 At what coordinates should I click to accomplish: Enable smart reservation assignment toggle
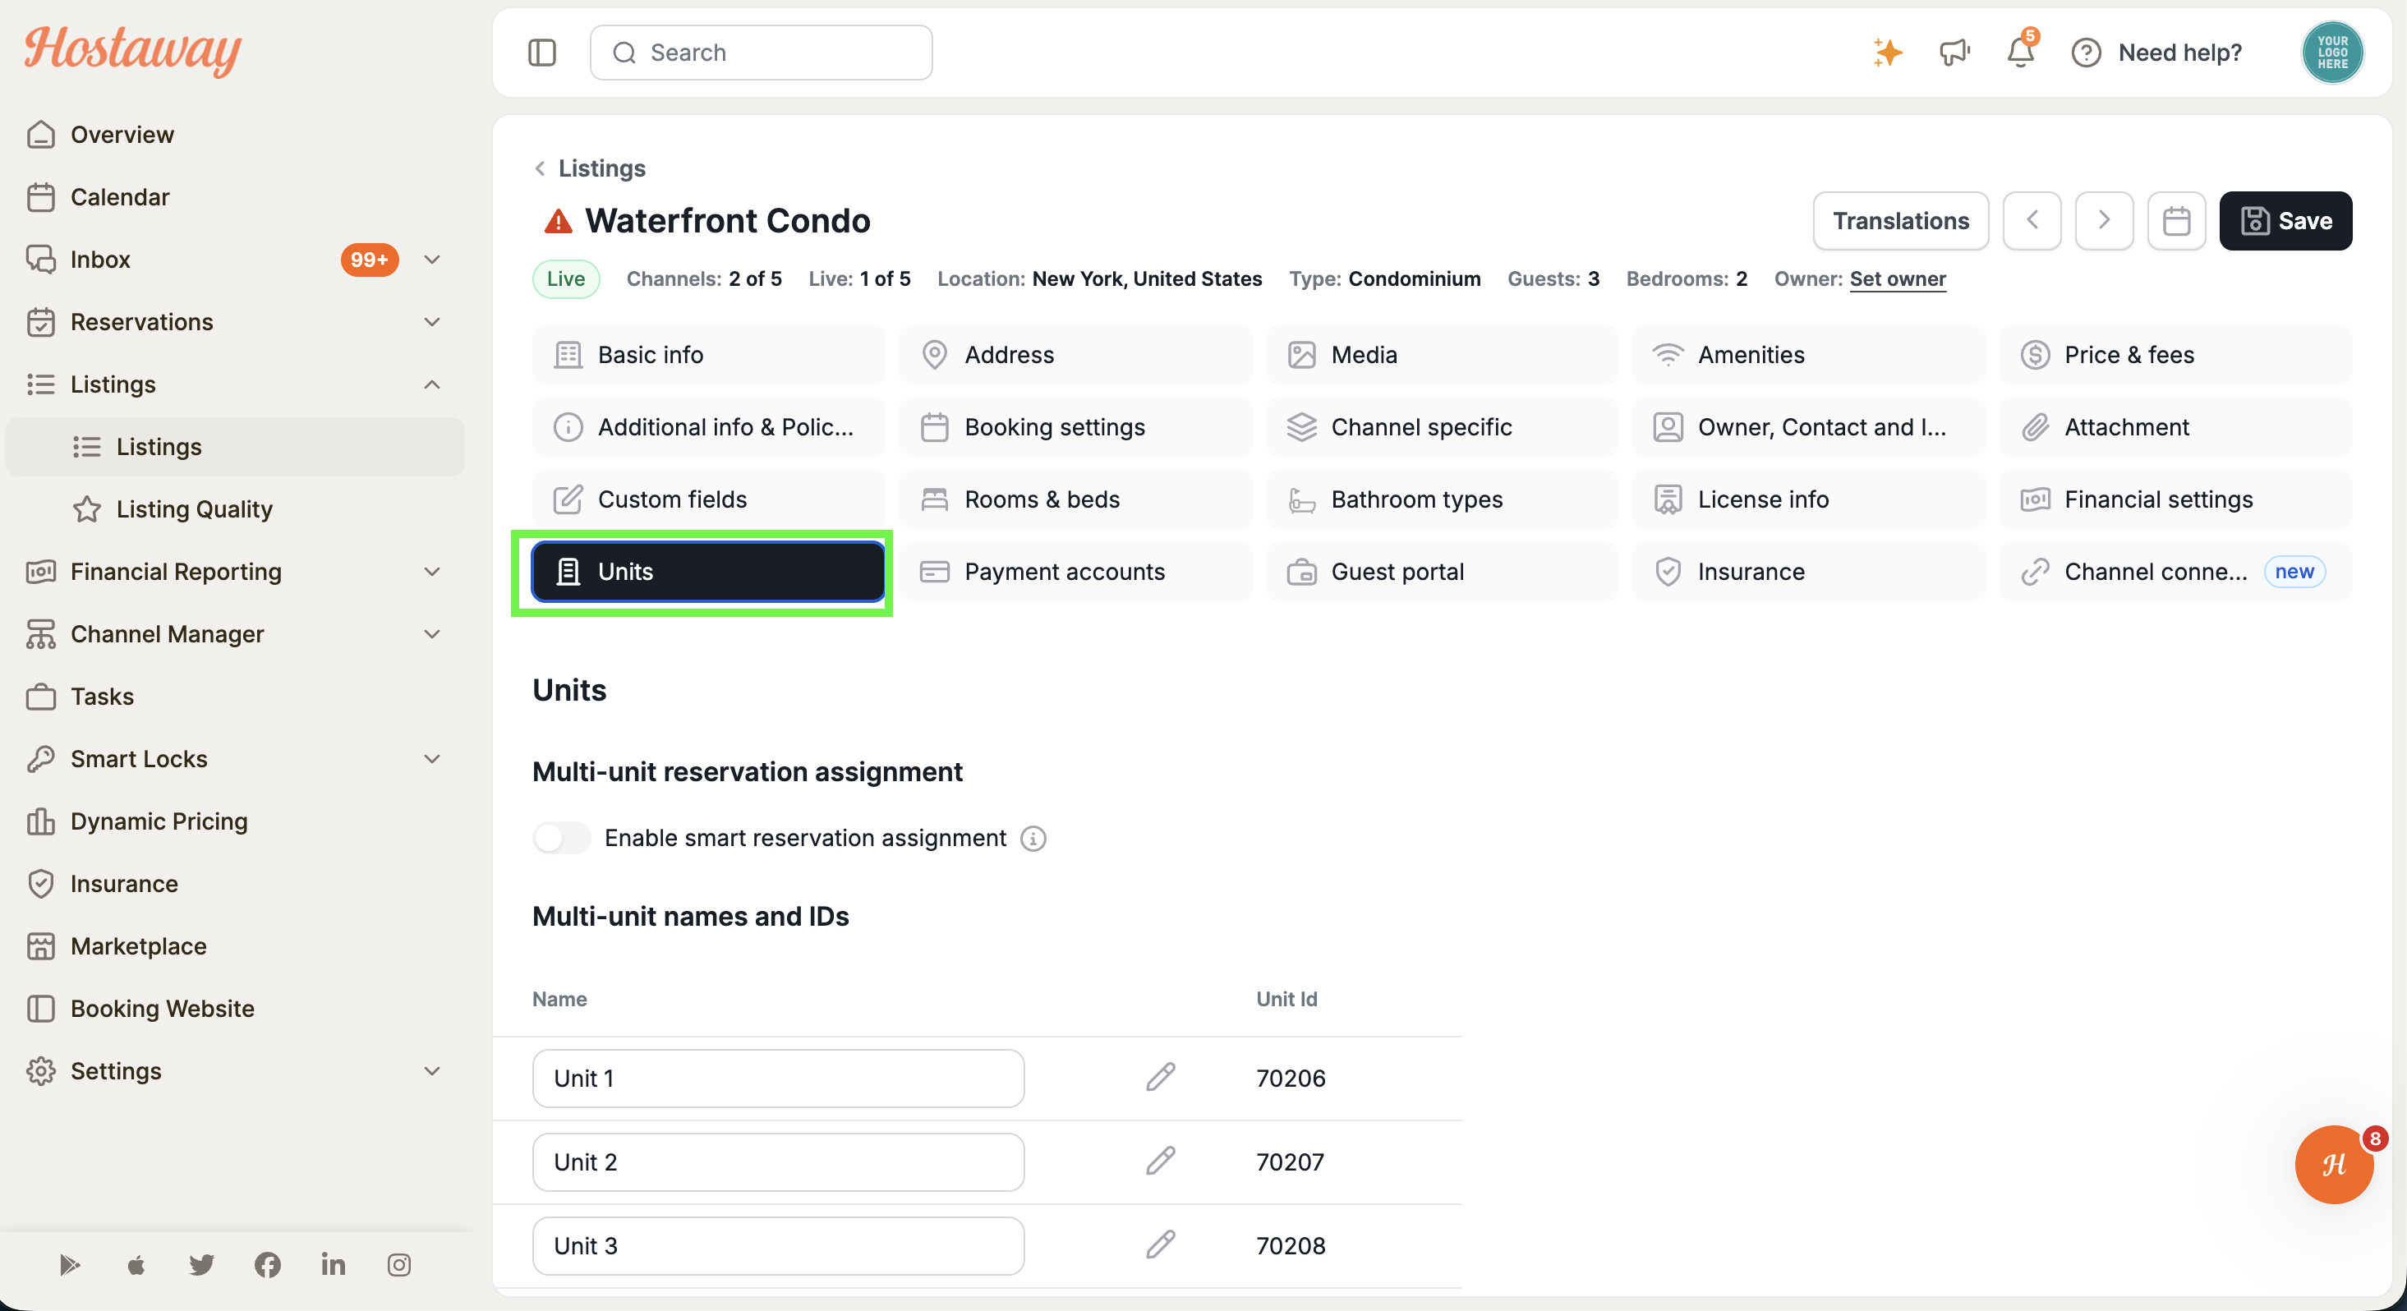(x=560, y=838)
